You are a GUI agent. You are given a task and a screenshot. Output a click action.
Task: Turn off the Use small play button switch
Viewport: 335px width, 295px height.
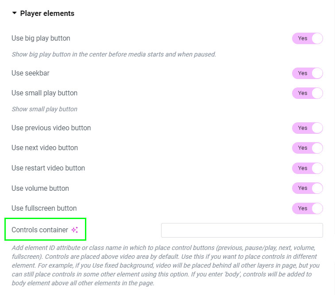coord(307,93)
